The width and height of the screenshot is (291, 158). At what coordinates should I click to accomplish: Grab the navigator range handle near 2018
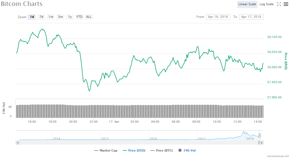[x=259, y=136]
